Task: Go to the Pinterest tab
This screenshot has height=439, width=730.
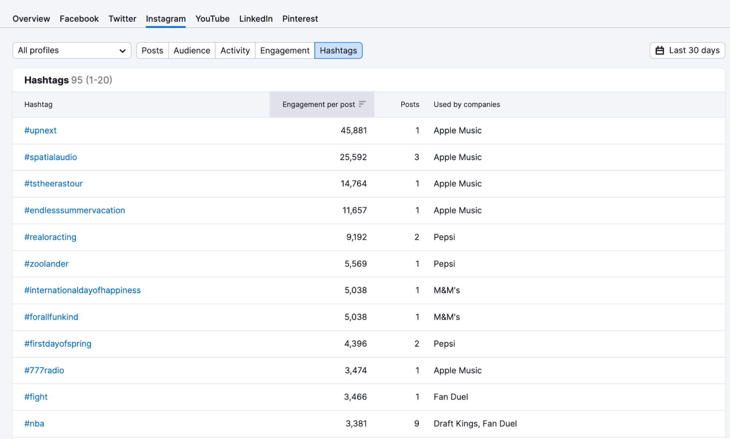Action: click(x=300, y=19)
